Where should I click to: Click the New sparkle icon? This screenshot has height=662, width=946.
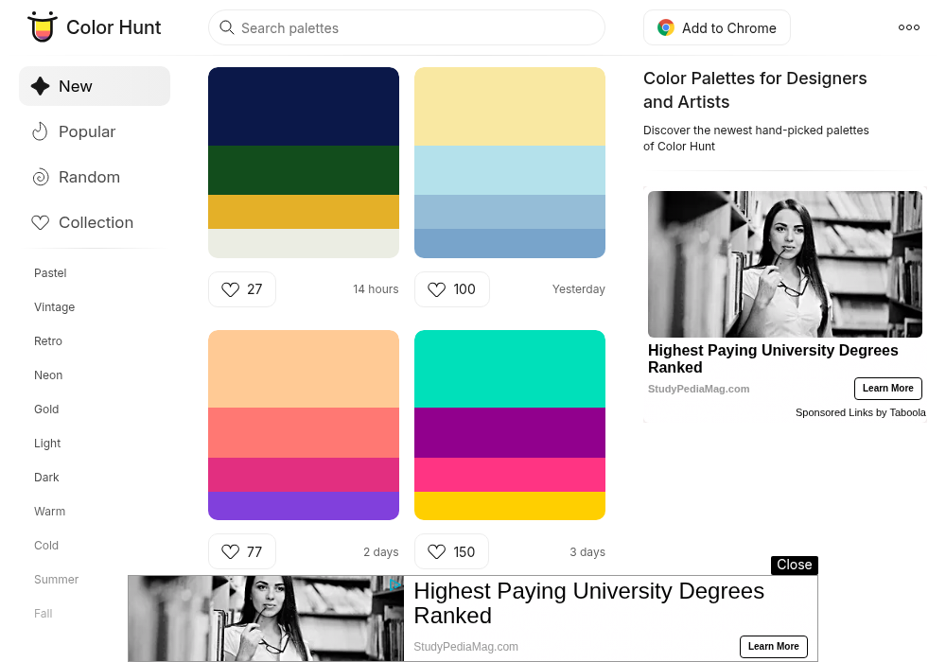[41, 86]
